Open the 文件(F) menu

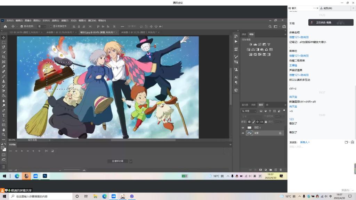tap(10, 20)
